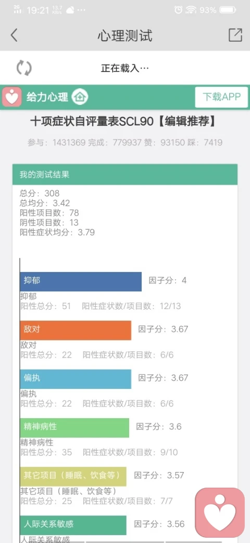
Task: Tap the pink 给力心理 heart logo
Action: pyautogui.click(x=12, y=97)
